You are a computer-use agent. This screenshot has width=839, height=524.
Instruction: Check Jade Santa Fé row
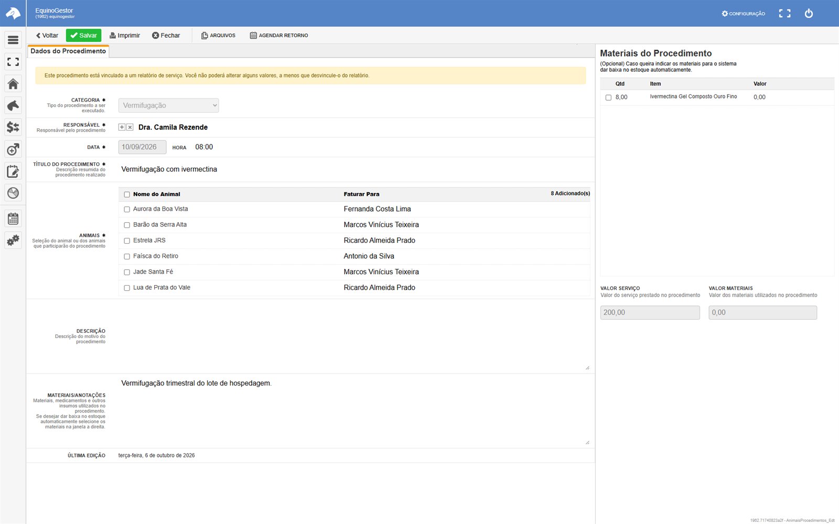pyautogui.click(x=127, y=272)
